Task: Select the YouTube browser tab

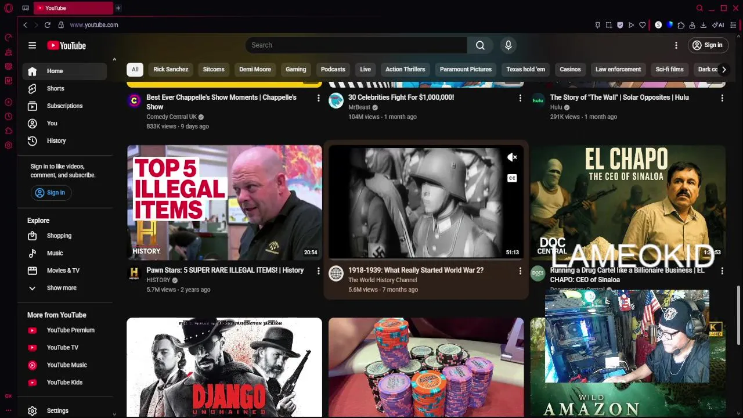Action: point(73,8)
